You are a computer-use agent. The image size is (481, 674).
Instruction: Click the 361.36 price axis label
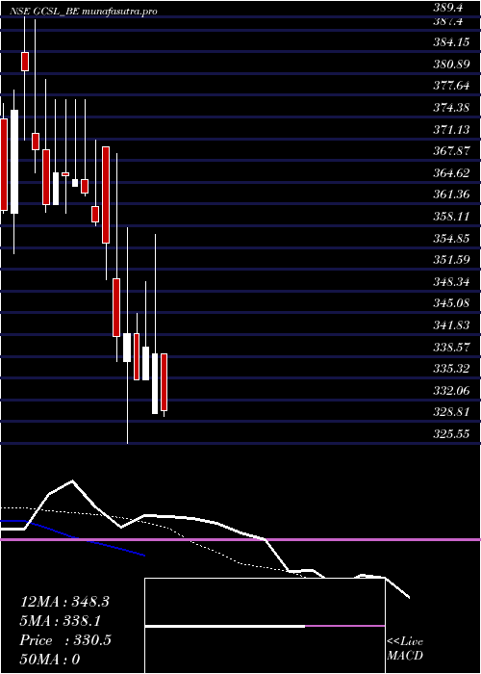click(450, 194)
